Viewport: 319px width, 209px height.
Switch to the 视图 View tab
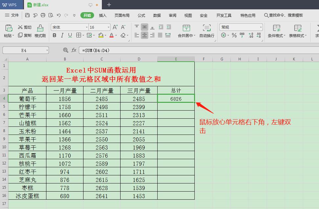pyautogui.click(x=188, y=15)
